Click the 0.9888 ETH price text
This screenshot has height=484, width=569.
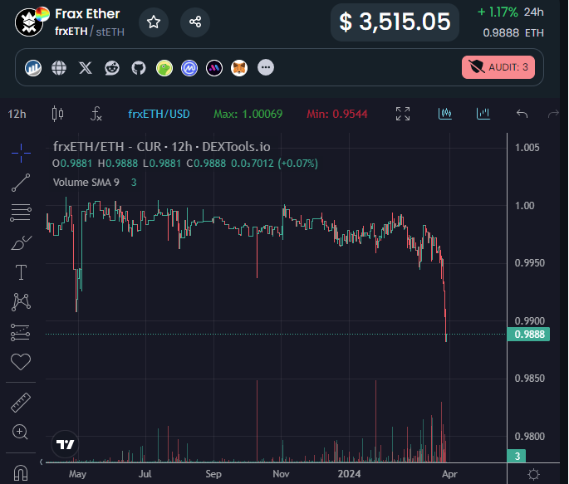pos(513,33)
